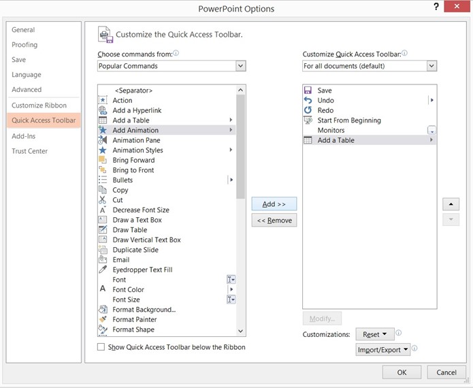Image resolution: width=473 pixels, height=388 pixels.
Task: Select the Format Background icon
Action: pyautogui.click(x=103, y=309)
